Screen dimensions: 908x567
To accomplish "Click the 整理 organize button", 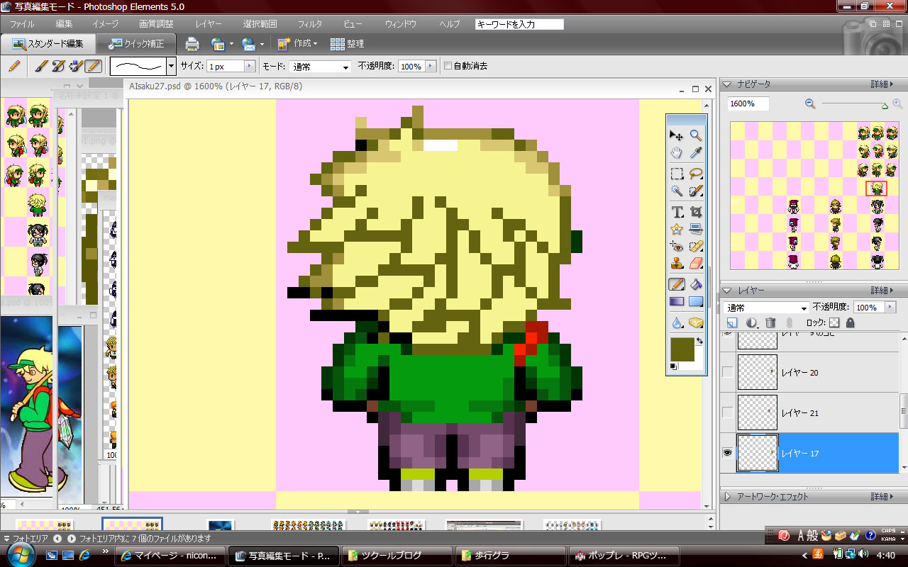I will [347, 44].
